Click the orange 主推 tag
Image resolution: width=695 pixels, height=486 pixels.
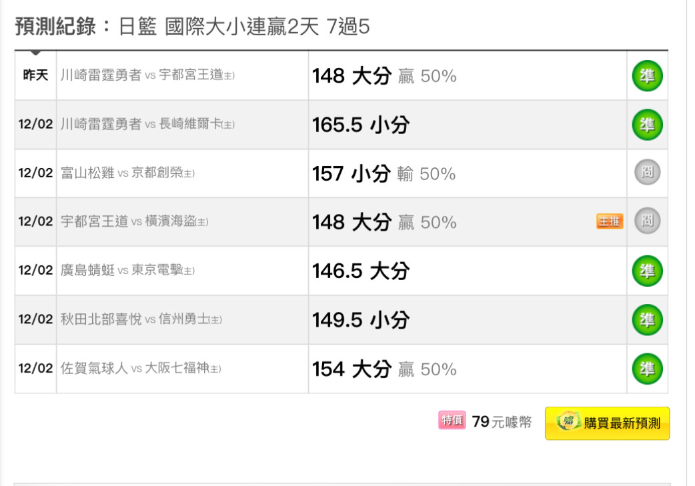(x=610, y=221)
